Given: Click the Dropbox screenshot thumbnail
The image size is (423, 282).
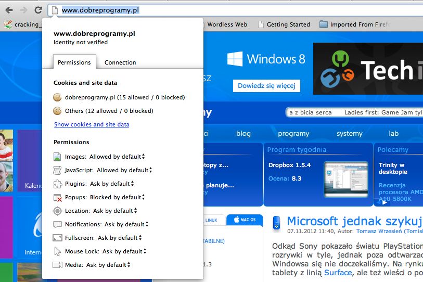Looking at the screenshot, I should [346, 179].
